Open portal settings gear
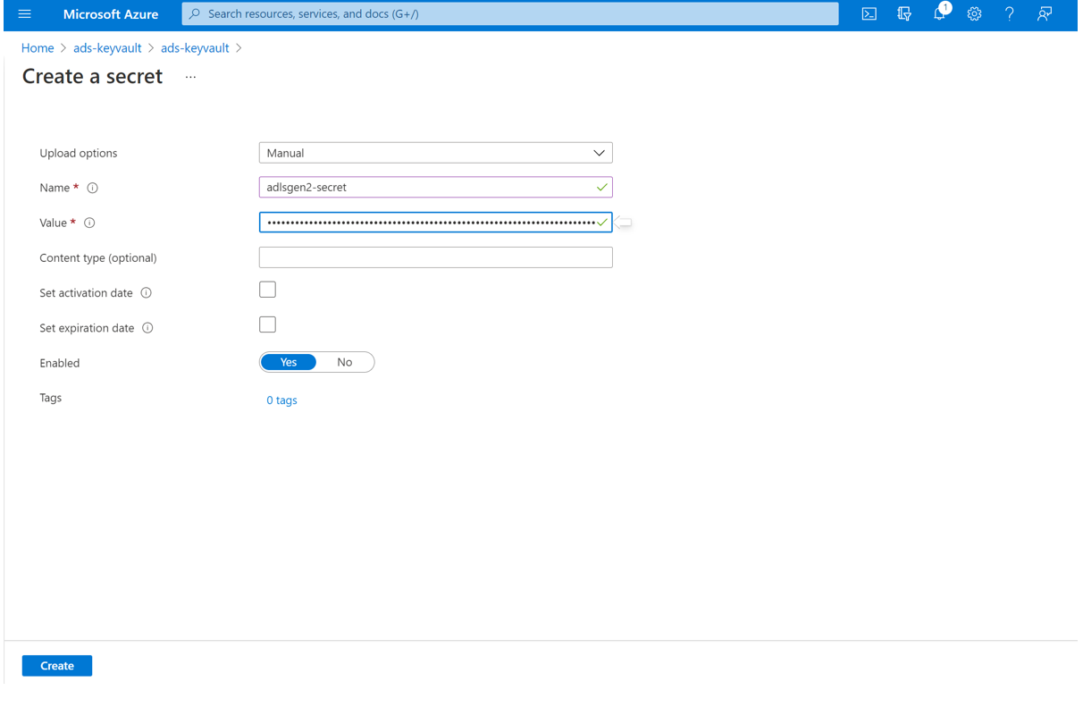Viewport: 1083px width, 724px height. click(x=974, y=13)
